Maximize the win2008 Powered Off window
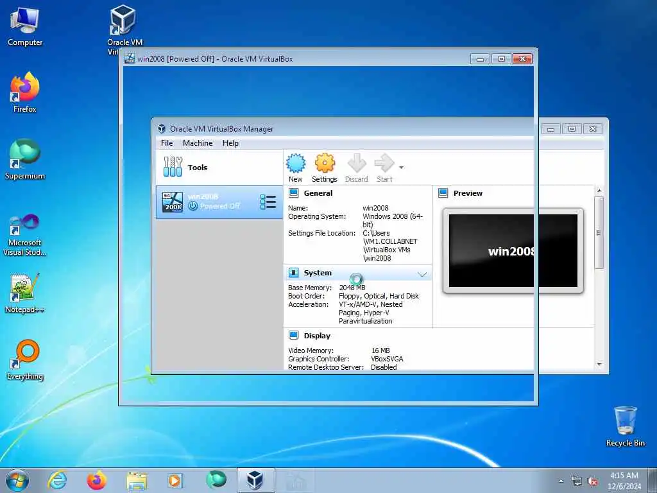Viewport: 657px width, 493px height. click(x=501, y=59)
